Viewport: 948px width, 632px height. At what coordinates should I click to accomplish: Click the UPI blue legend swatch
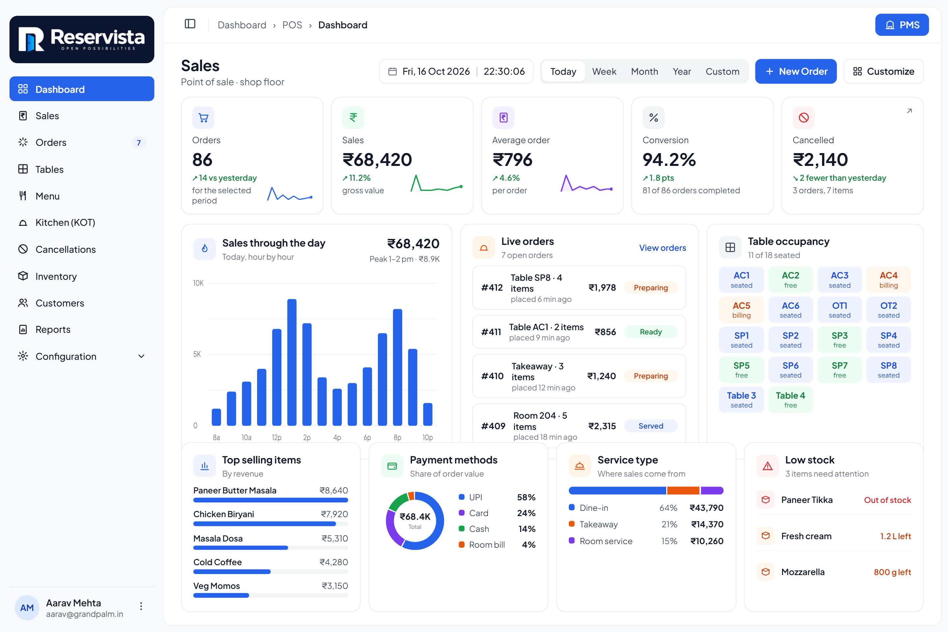click(462, 497)
